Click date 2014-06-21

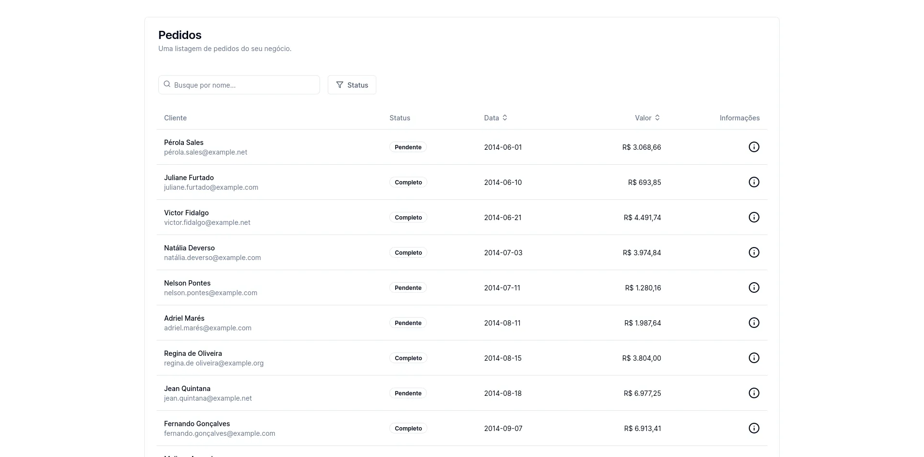point(503,218)
